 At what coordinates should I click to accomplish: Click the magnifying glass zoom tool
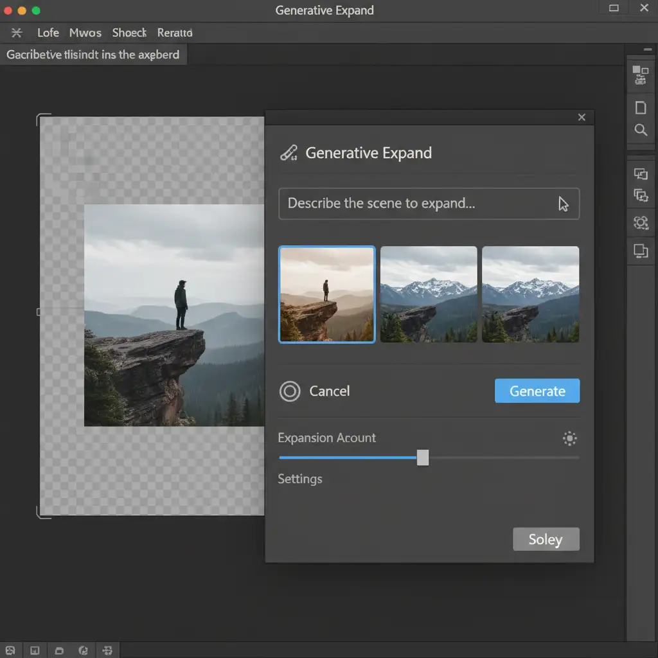[641, 130]
